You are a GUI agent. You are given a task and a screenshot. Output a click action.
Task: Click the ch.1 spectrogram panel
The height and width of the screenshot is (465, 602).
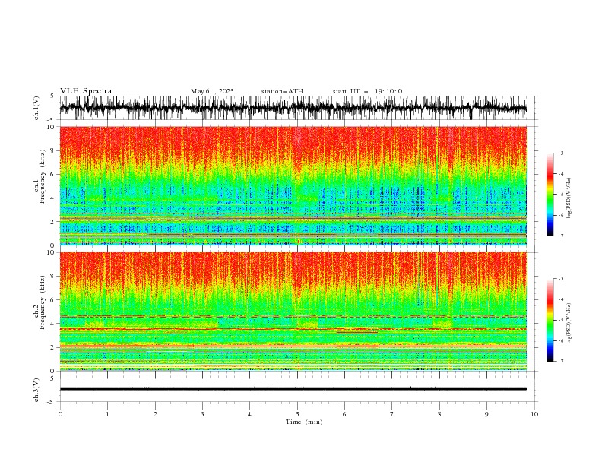293,185
